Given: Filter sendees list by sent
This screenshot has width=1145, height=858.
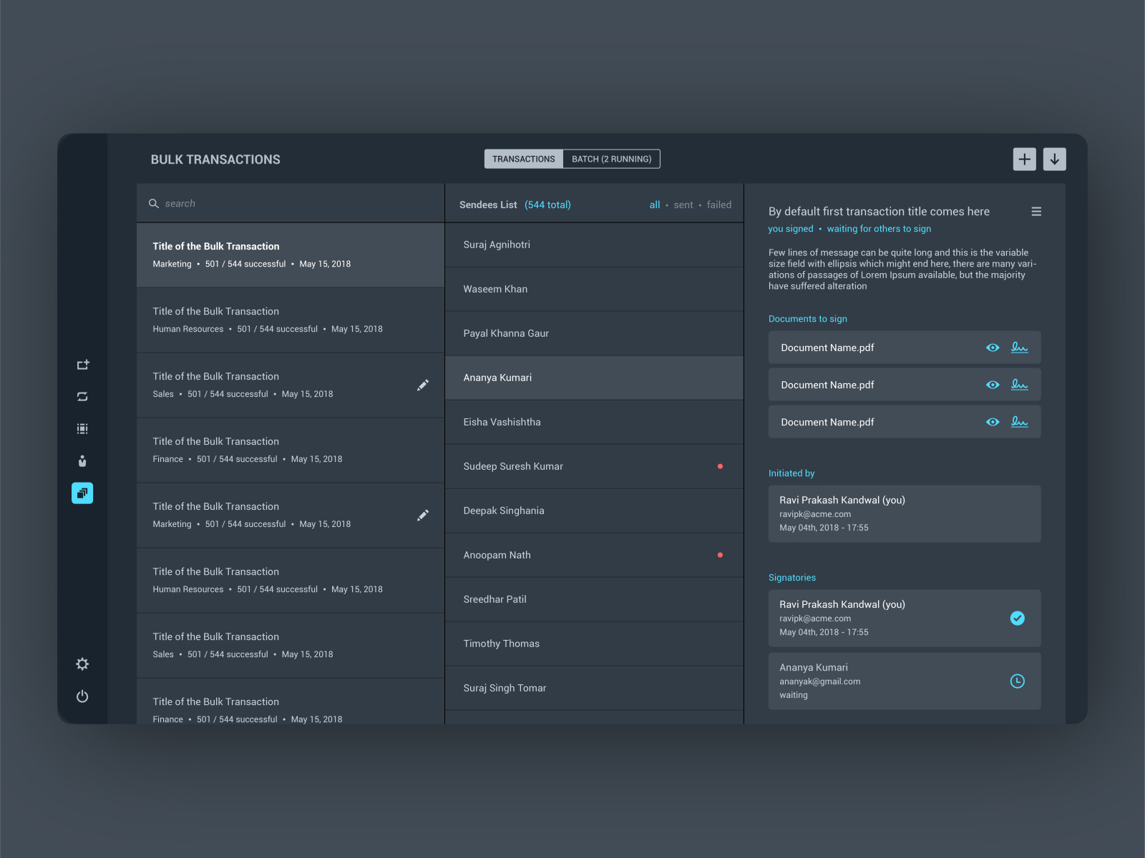Looking at the screenshot, I should click(x=683, y=204).
